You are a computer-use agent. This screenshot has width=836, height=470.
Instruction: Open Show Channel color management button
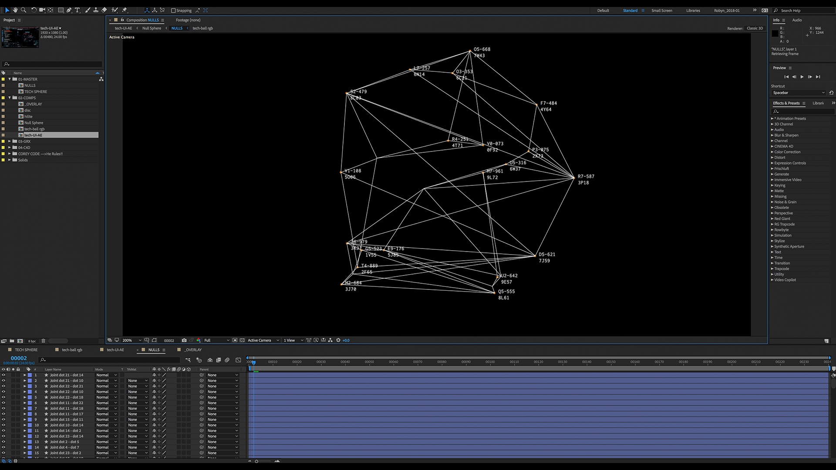[x=199, y=340]
